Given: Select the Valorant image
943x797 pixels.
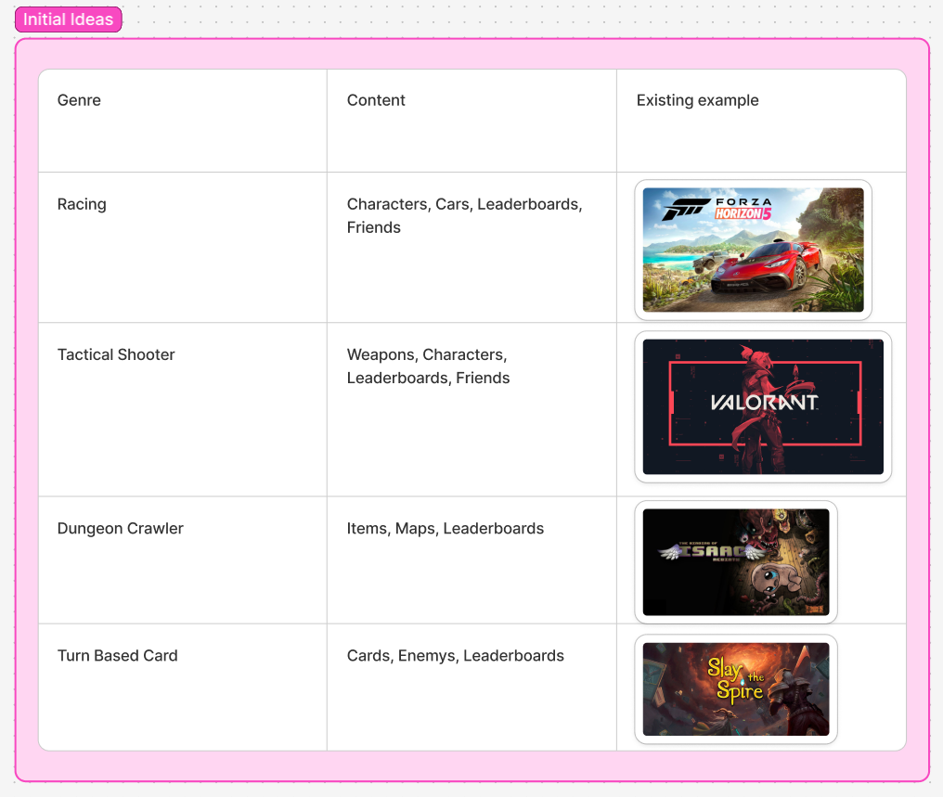Looking at the screenshot, I should coord(762,406).
